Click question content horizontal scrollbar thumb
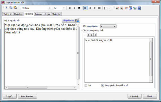The image size is (161, 102). (28, 87)
